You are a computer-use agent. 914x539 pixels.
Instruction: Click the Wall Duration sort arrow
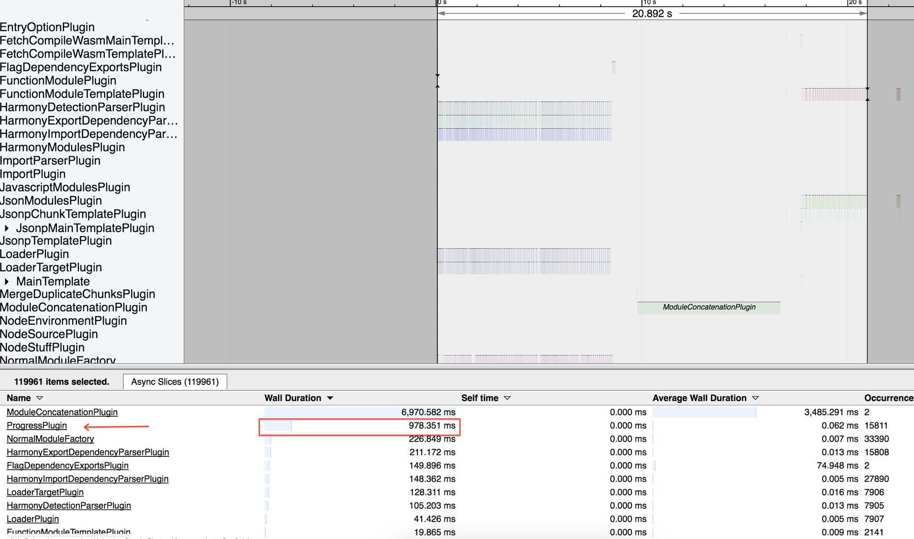click(330, 398)
